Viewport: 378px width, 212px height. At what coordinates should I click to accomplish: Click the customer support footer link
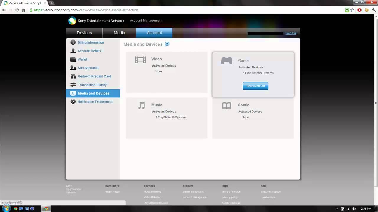tap(271, 192)
